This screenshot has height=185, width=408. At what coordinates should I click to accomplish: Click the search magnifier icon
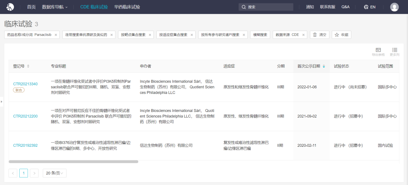click(x=244, y=7)
